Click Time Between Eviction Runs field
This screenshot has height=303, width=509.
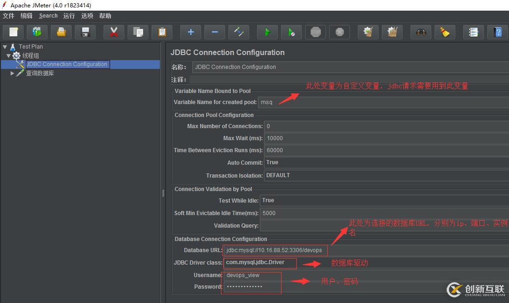coord(386,150)
